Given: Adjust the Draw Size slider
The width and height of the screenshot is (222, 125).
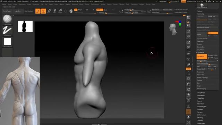Looking at the screenshot, I should 135,12.
